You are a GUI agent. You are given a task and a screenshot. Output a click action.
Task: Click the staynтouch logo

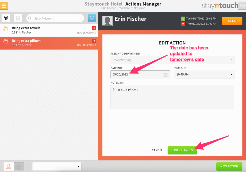tap(220, 6)
